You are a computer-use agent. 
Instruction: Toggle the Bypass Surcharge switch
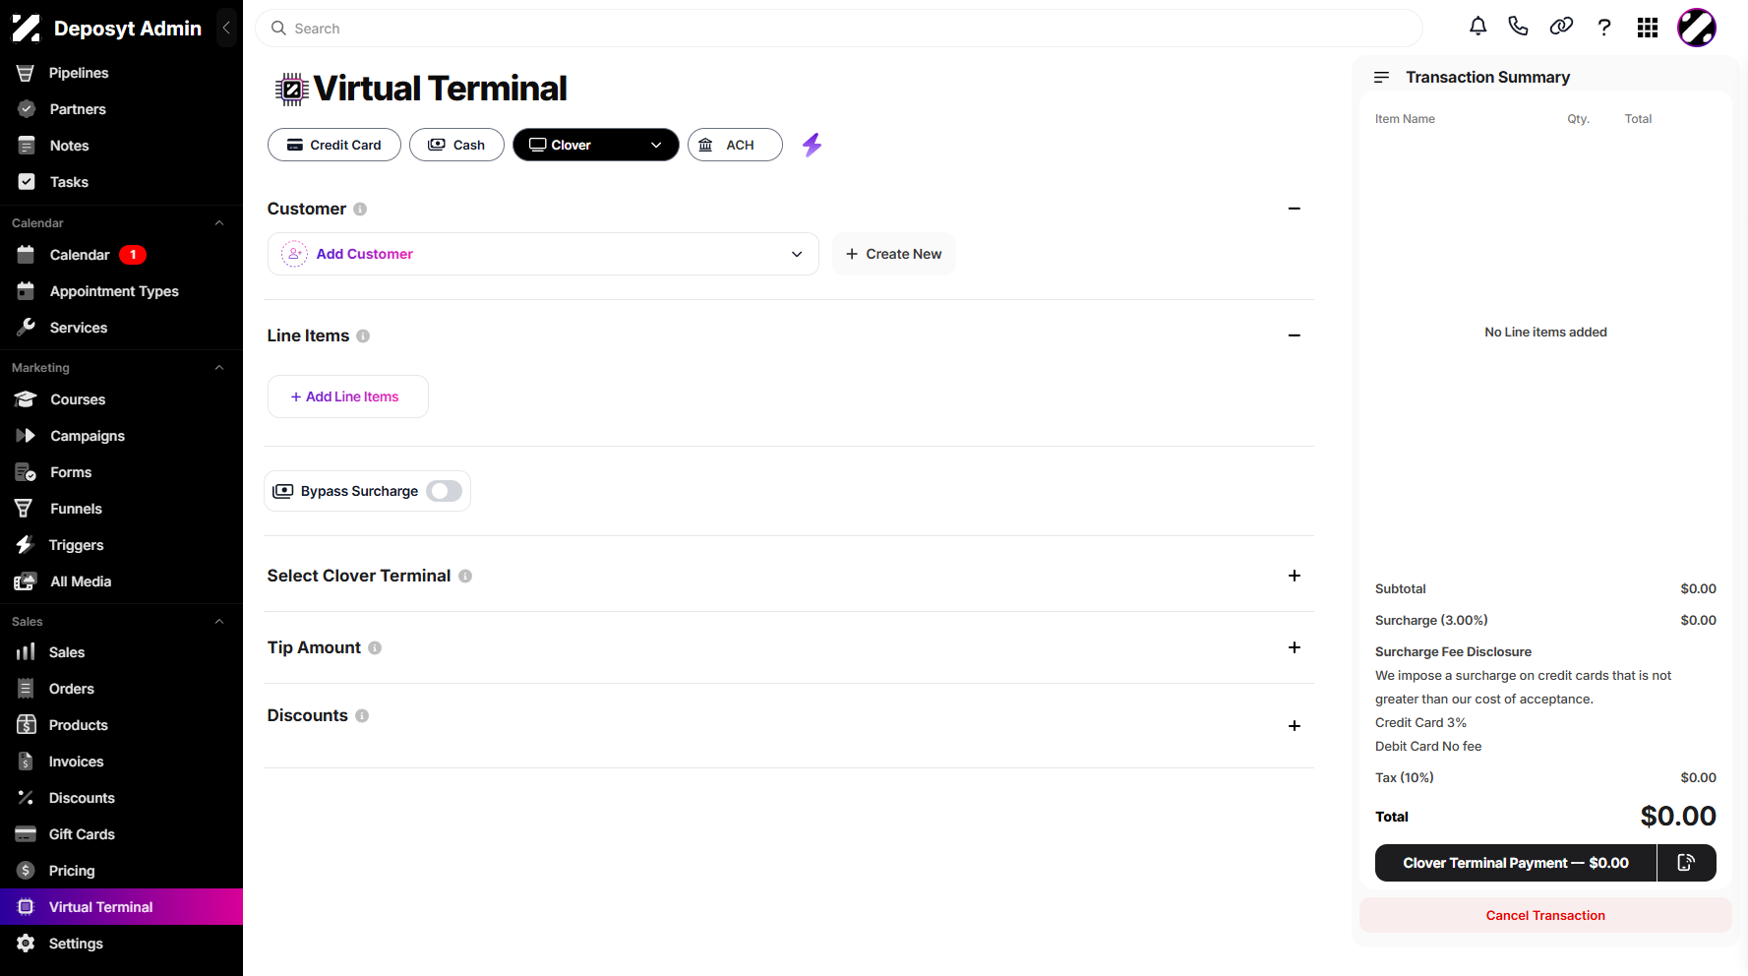click(x=445, y=491)
